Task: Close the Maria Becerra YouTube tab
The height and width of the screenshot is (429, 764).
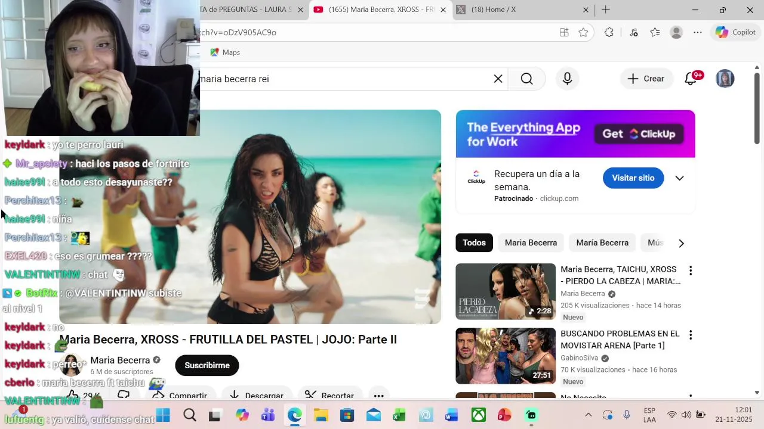Action: point(443,10)
